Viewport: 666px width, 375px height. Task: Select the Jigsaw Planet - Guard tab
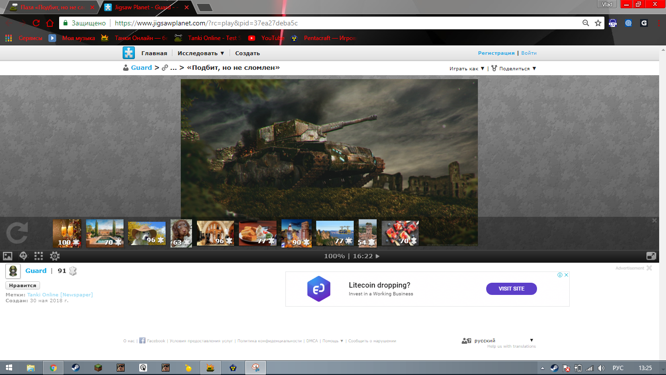click(x=146, y=7)
